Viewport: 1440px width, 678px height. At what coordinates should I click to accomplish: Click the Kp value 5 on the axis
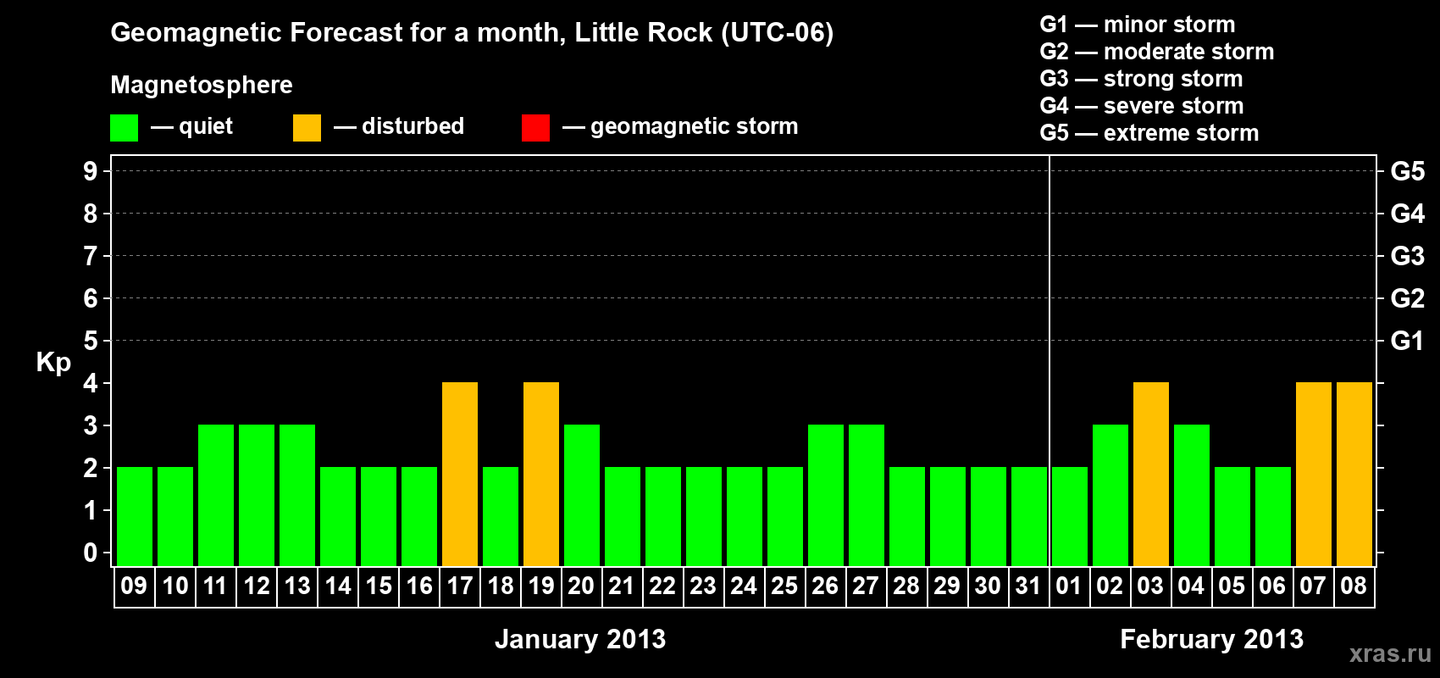point(91,341)
